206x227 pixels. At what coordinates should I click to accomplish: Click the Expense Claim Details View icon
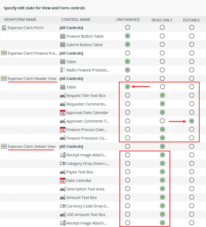click(x=4, y=146)
